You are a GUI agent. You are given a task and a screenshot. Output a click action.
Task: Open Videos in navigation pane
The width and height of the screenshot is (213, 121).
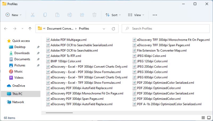[x=19, y=78]
